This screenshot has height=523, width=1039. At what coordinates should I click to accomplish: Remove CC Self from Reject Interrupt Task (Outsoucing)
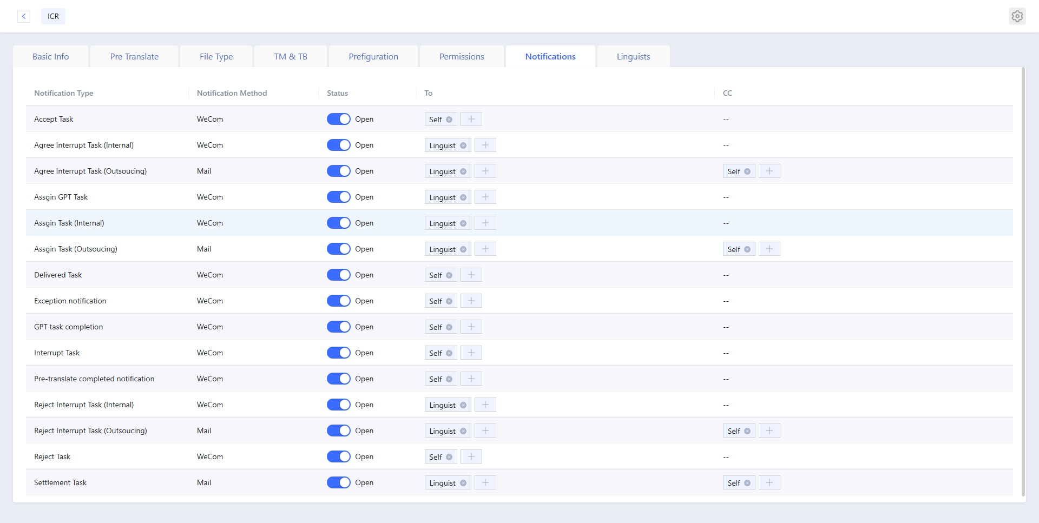(747, 431)
